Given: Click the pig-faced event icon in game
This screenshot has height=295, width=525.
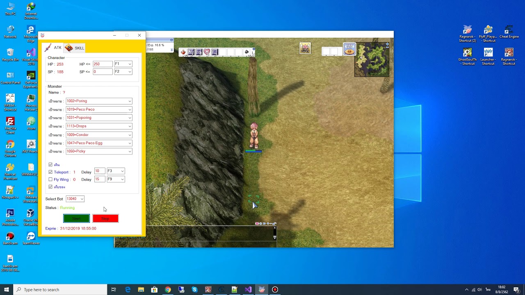Looking at the screenshot, I should (305, 48).
